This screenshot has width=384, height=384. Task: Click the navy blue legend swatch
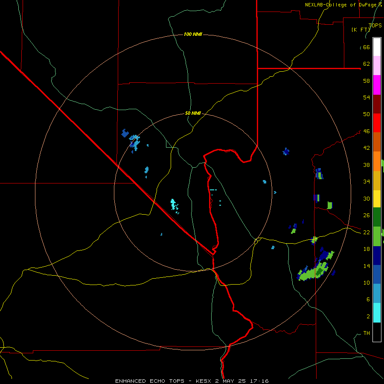(x=377, y=256)
